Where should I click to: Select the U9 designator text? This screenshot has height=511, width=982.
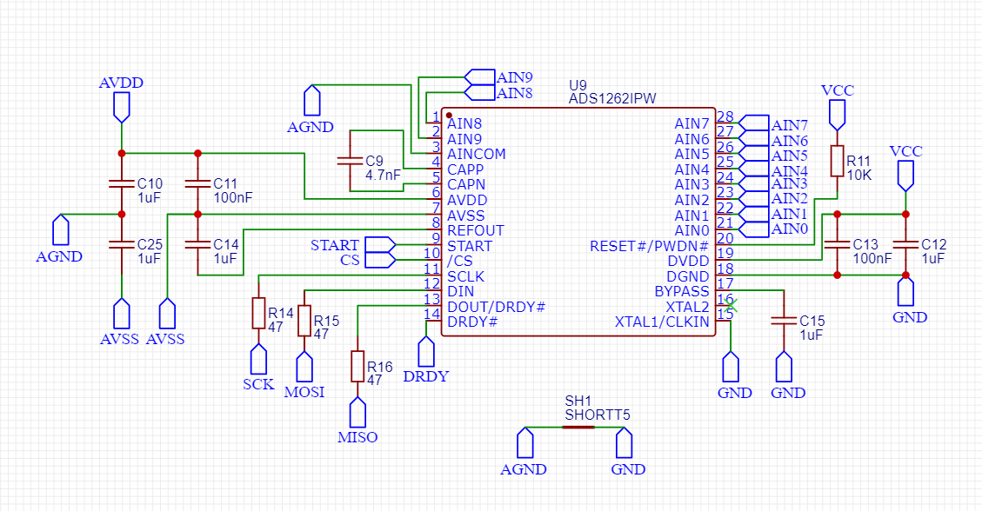pyautogui.click(x=578, y=85)
